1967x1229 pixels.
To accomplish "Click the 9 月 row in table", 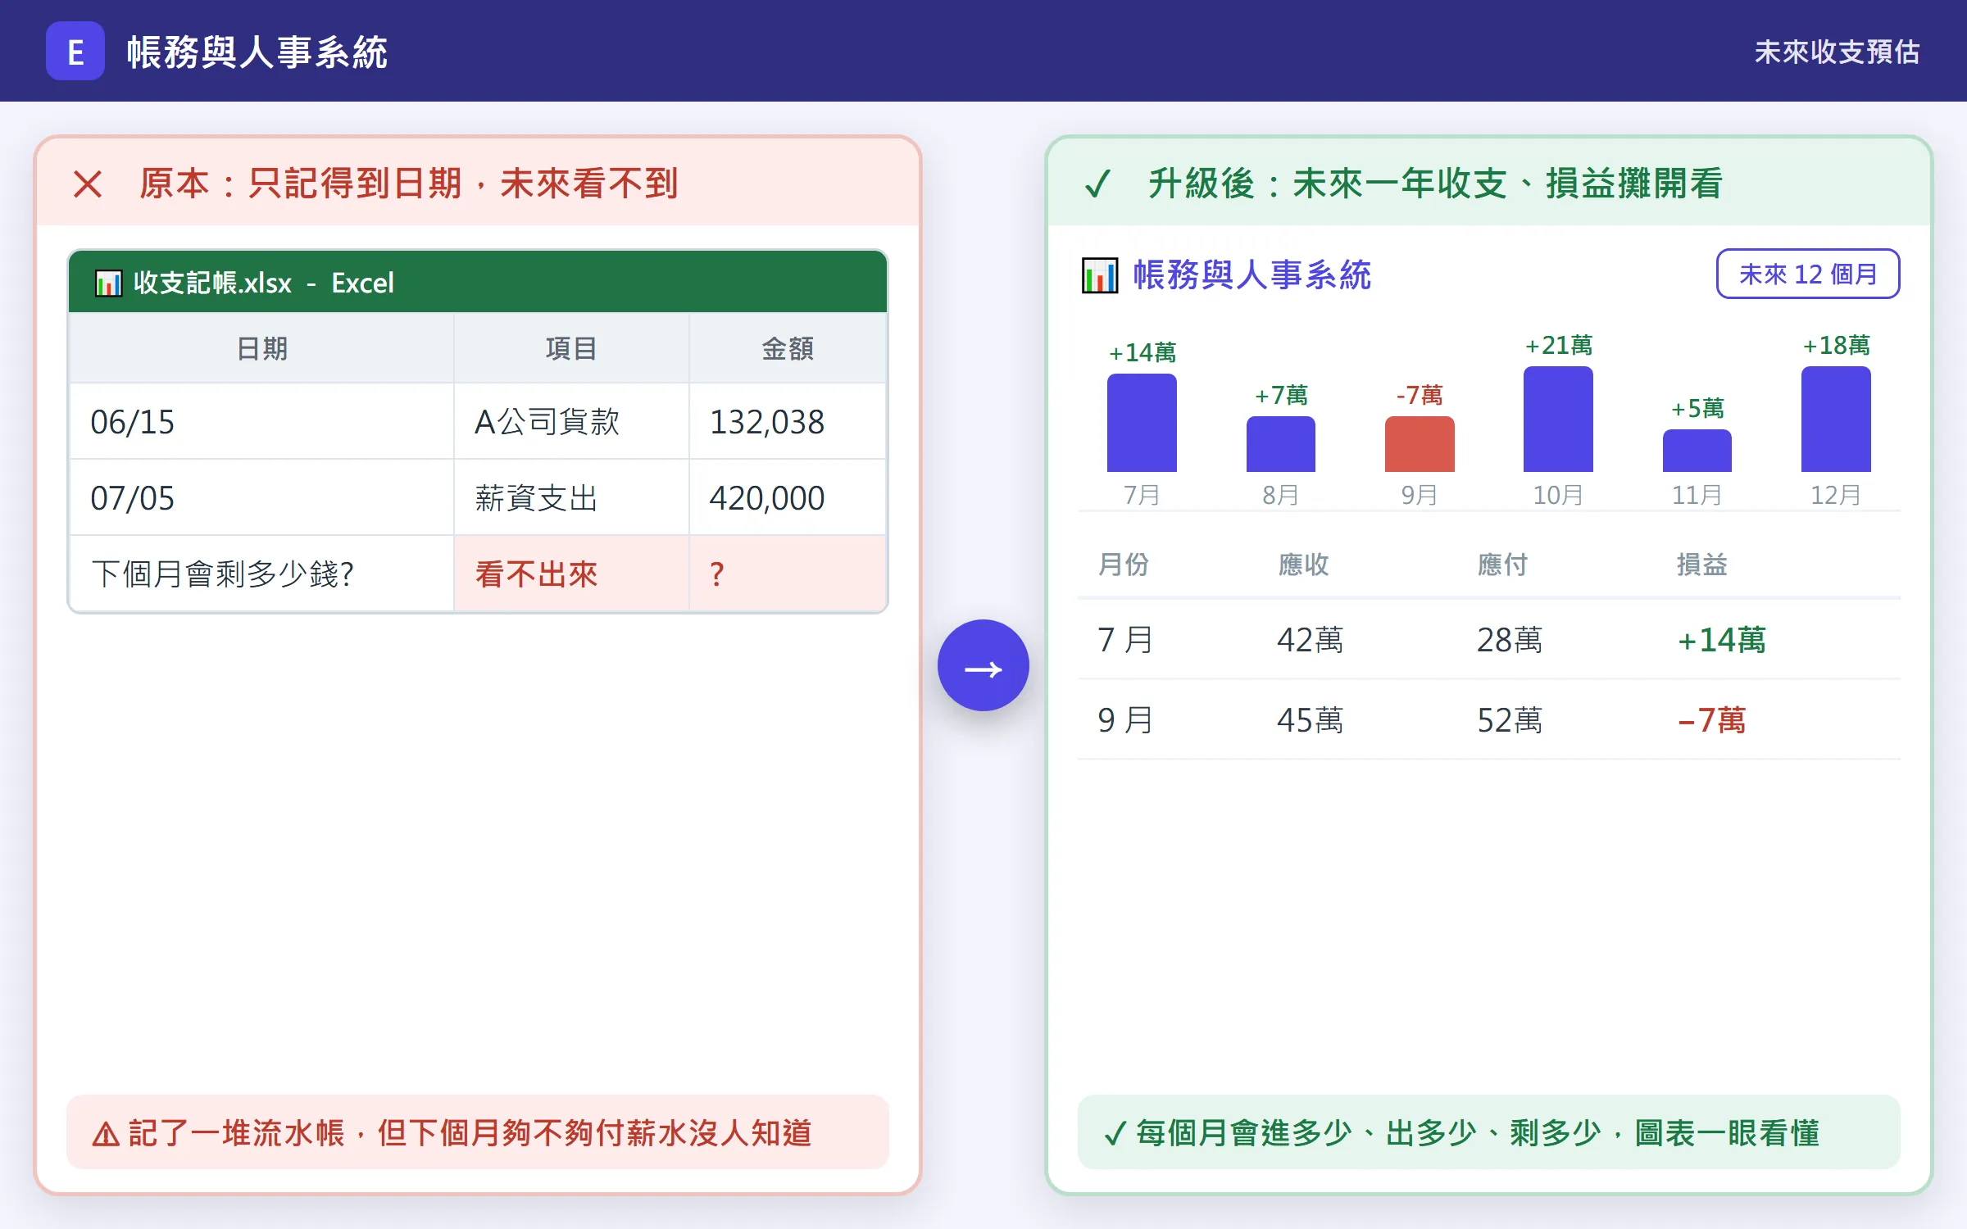I will 1488,720.
